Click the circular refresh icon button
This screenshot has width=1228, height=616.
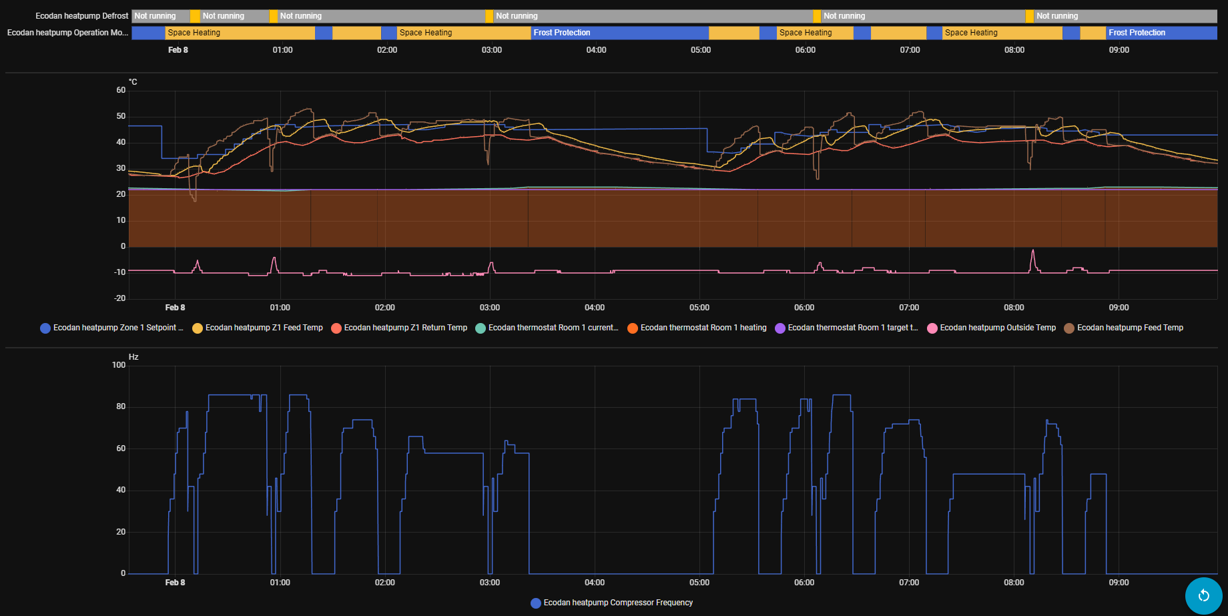tap(1203, 595)
